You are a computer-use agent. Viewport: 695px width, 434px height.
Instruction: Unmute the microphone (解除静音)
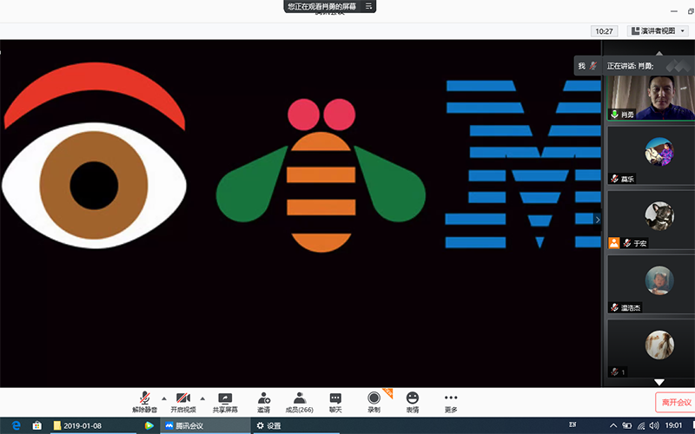[x=144, y=403]
